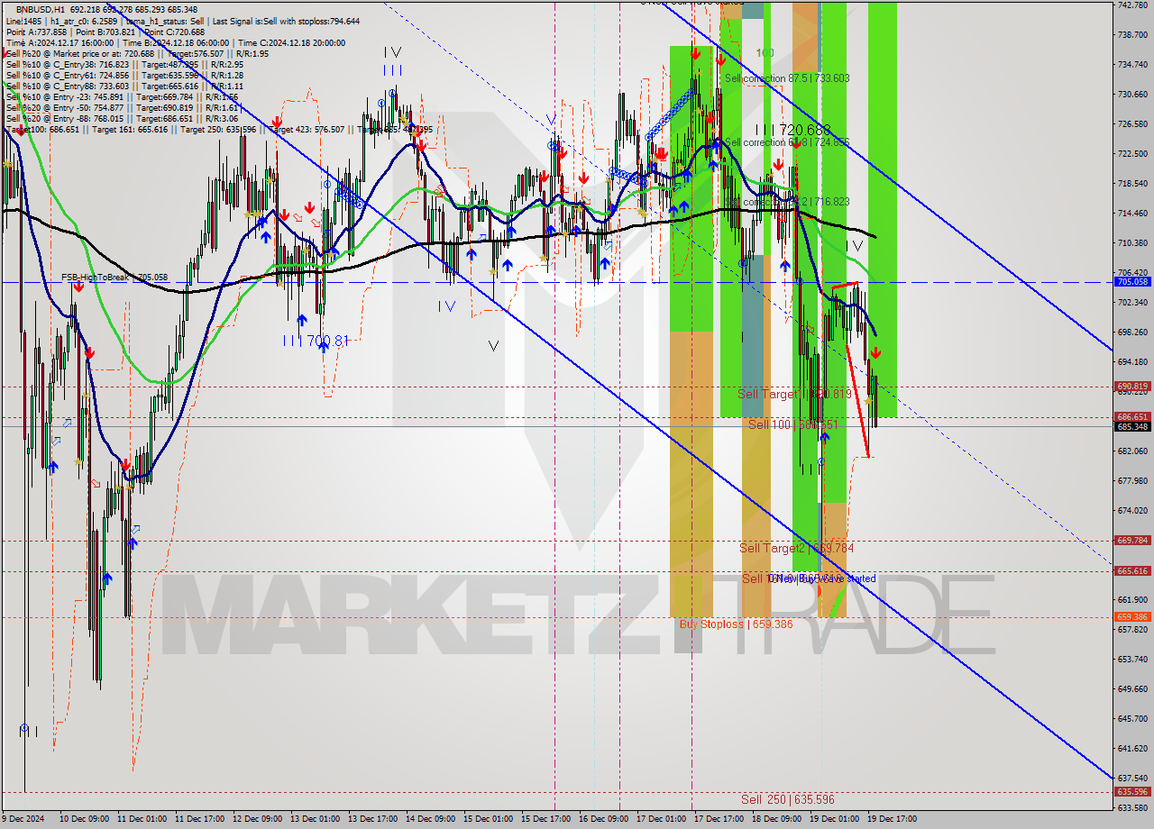Click the orange 659.386 price tag on axis
The width and height of the screenshot is (1154, 829).
coord(1132,617)
